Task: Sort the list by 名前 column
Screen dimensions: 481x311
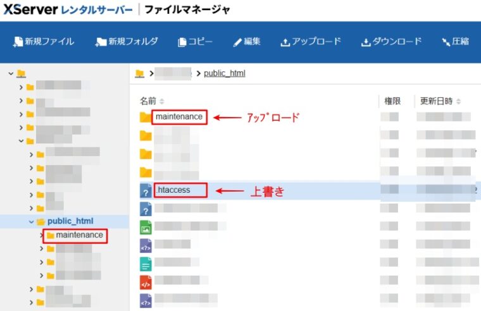Action: 152,101
